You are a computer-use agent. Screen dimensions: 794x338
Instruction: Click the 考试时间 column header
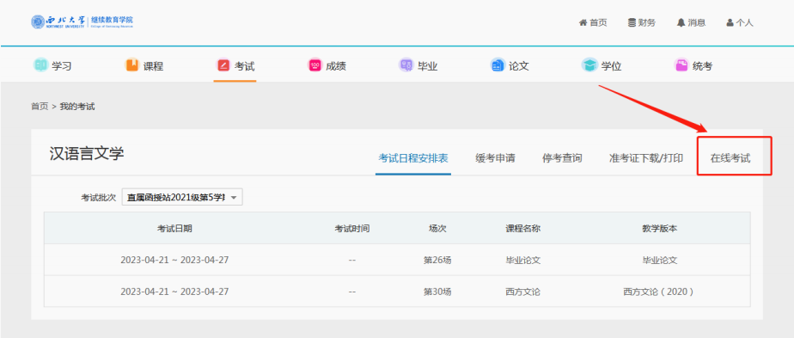point(352,229)
